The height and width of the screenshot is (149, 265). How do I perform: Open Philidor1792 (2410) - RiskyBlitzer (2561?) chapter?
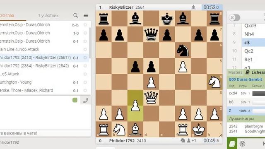point(44,58)
